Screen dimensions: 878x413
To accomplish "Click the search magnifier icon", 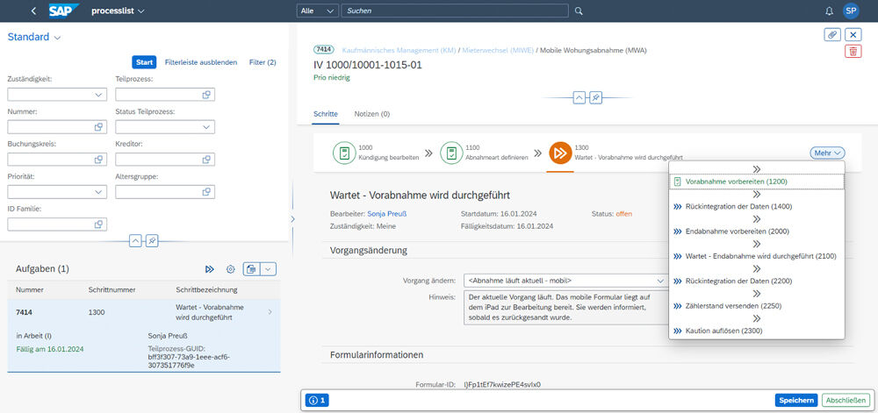I will click(578, 11).
